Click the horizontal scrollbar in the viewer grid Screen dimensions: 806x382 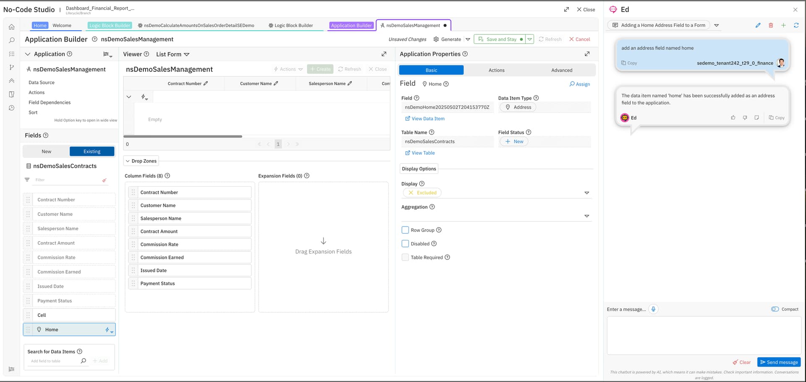[183, 136]
